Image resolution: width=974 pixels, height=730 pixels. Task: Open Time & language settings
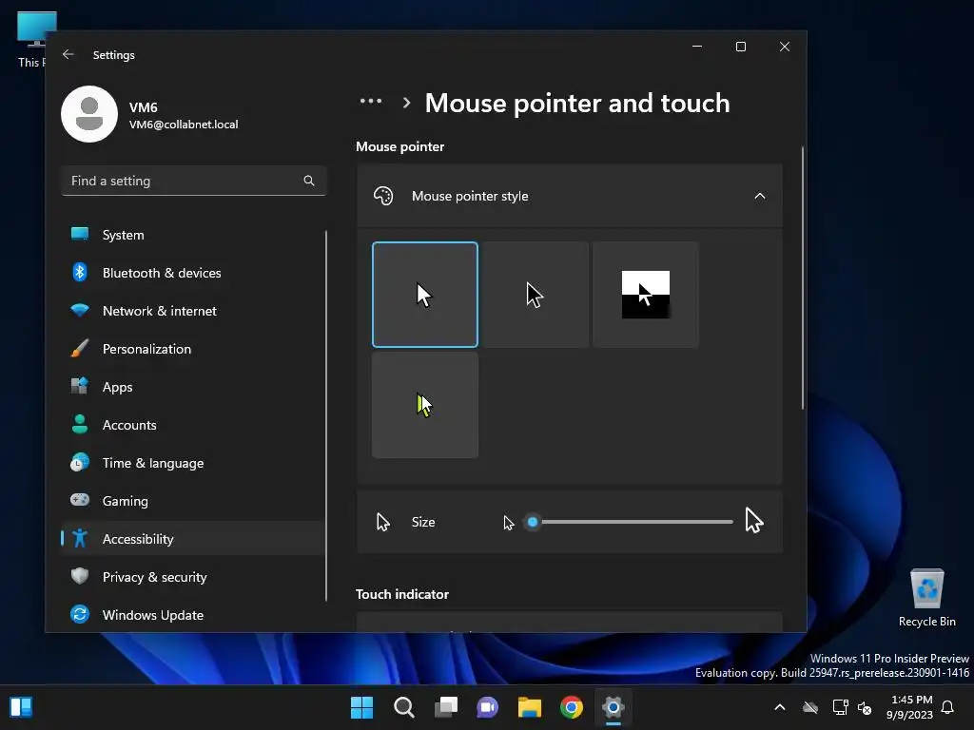tap(193, 463)
